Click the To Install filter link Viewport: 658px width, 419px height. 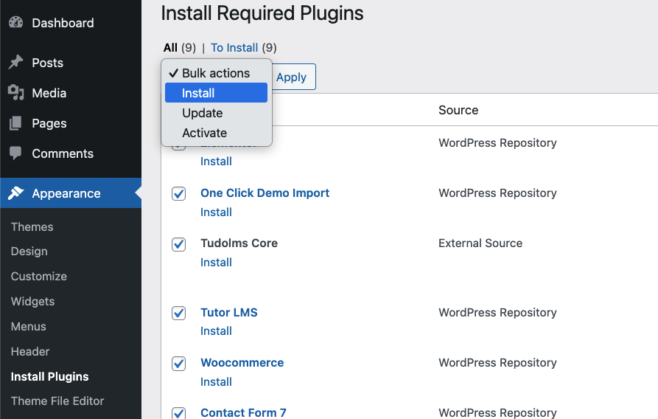point(234,48)
